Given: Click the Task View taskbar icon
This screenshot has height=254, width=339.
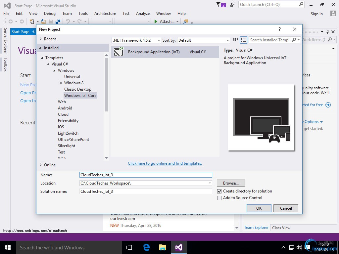Looking at the screenshot, I should [130, 247].
